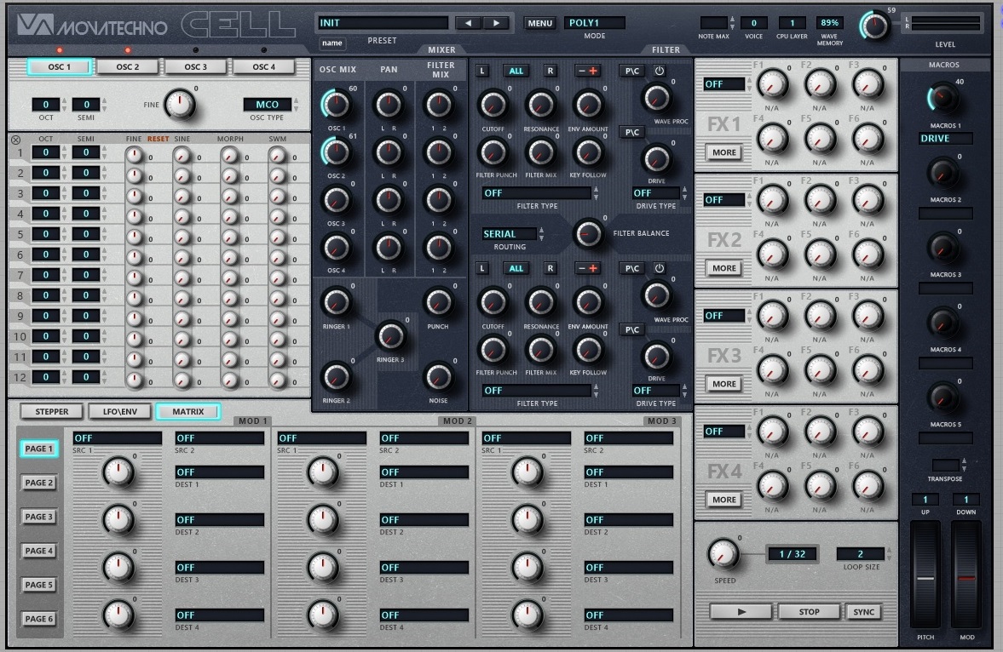
Task: Click the next preset arrow button
Action: tap(496, 23)
